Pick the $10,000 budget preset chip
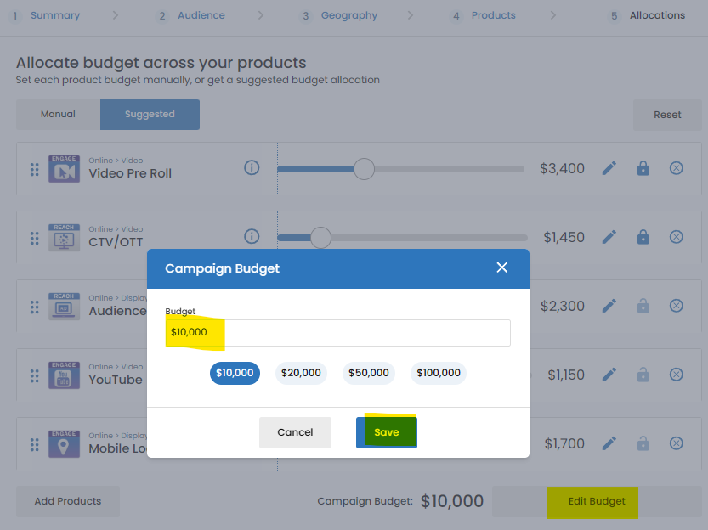The width and height of the screenshot is (708, 530). (235, 373)
